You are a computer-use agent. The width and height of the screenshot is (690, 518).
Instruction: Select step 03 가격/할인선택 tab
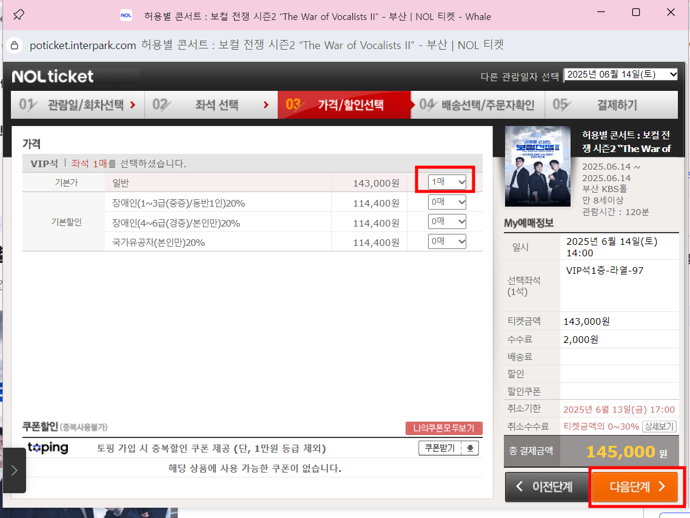[344, 105]
